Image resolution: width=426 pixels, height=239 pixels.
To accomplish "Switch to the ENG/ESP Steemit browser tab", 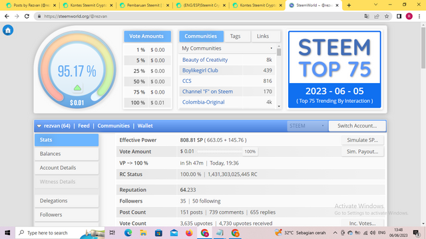I will click(x=201, y=5).
